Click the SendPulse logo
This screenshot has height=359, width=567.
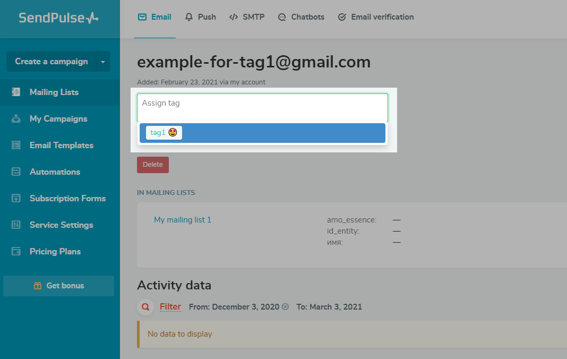58,18
